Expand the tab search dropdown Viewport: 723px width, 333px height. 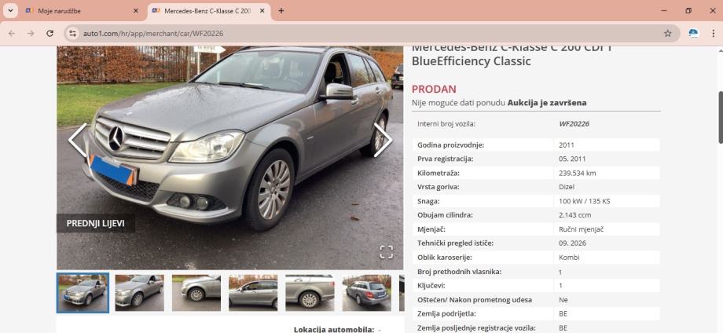pos(10,10)
